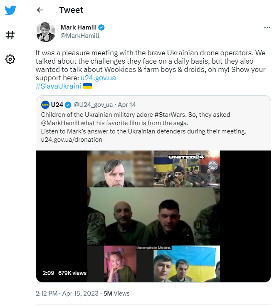
Task: Click the U24 verified checkmark badge
Action: point(68,105)
